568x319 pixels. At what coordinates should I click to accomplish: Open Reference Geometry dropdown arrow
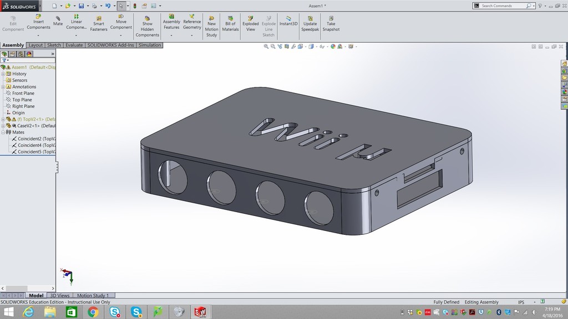pyautogui.click(x=191, y=35)
